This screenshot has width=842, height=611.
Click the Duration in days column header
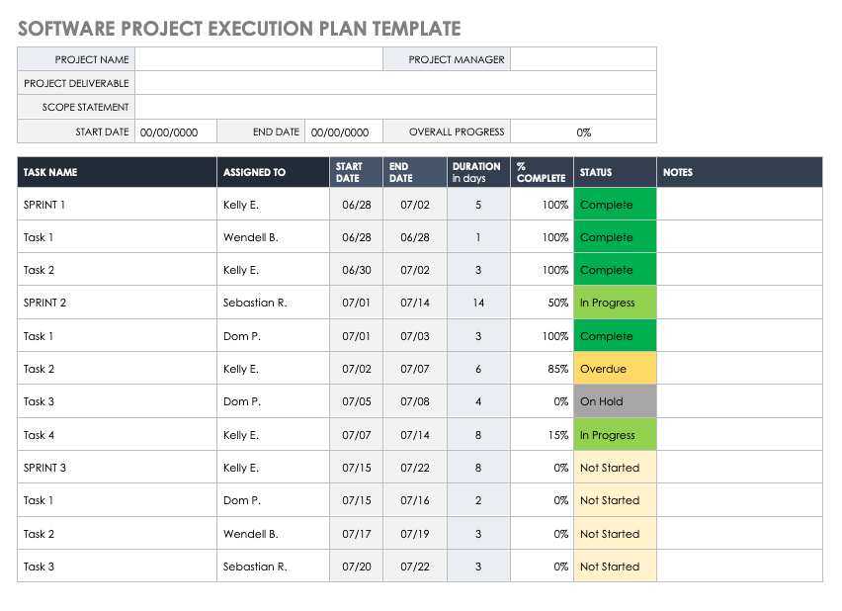pos(478,172)
